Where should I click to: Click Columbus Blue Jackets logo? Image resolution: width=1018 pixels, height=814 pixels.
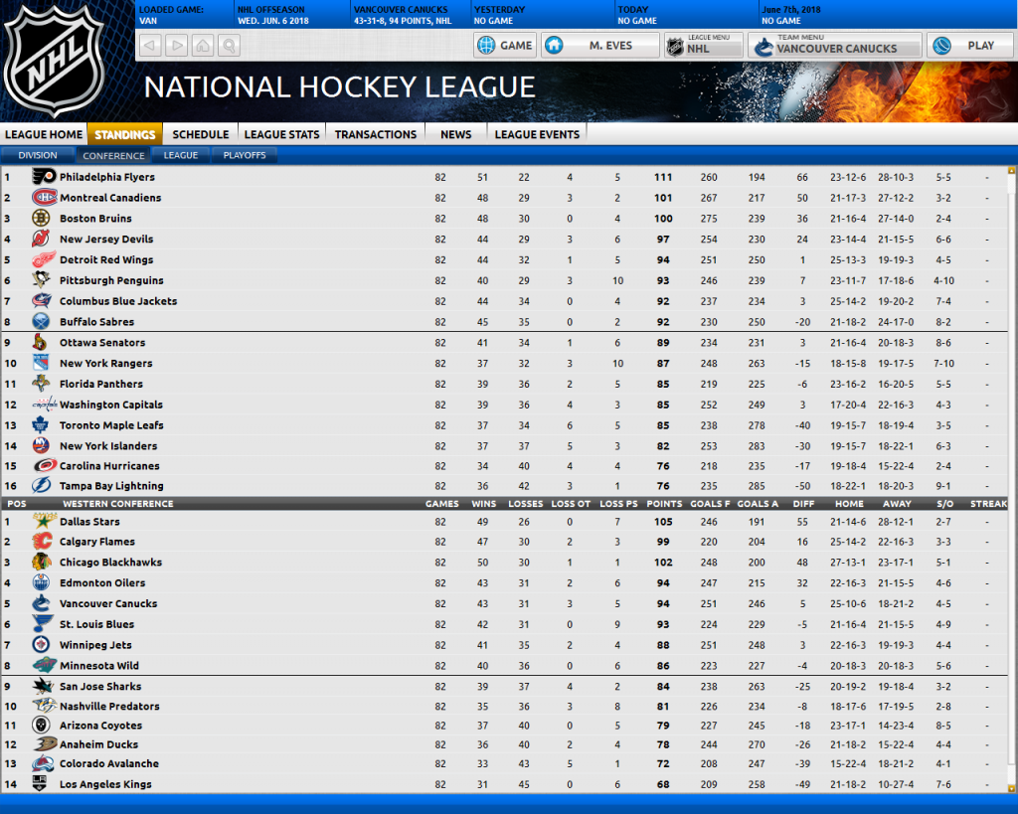[41, 301]
